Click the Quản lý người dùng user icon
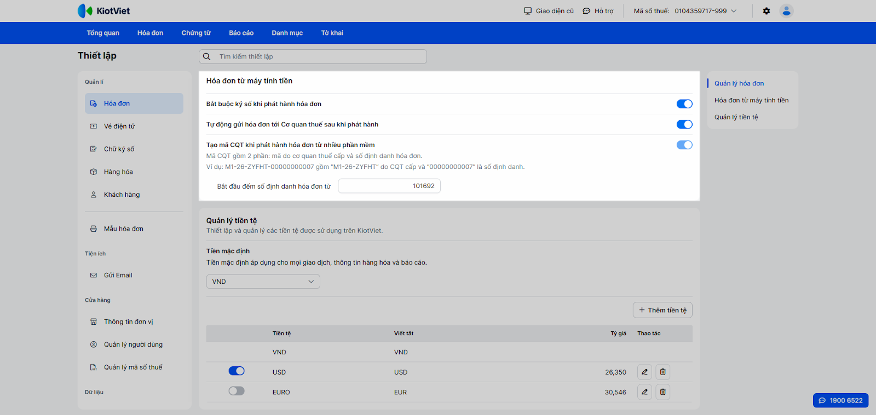Screen dimensions: 876x415 tap(94, 344)
